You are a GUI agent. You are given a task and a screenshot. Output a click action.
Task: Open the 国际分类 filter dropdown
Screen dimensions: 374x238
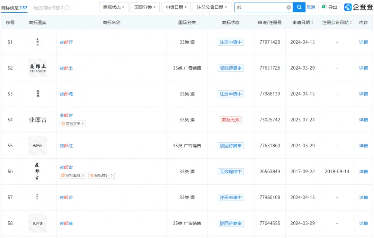145,7
